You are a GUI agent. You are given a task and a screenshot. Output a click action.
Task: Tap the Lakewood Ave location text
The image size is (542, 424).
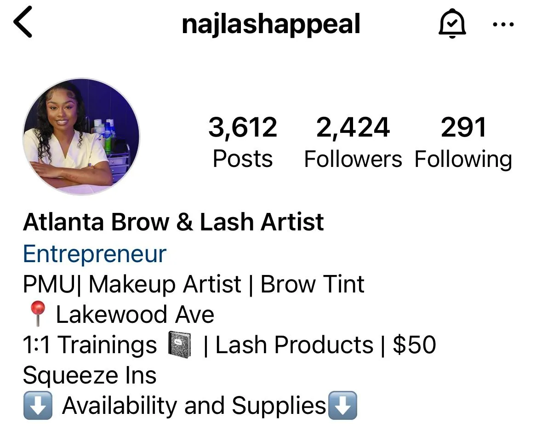coord(135,315)
